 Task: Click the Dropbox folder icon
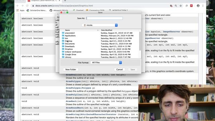(x=63, y=49)
